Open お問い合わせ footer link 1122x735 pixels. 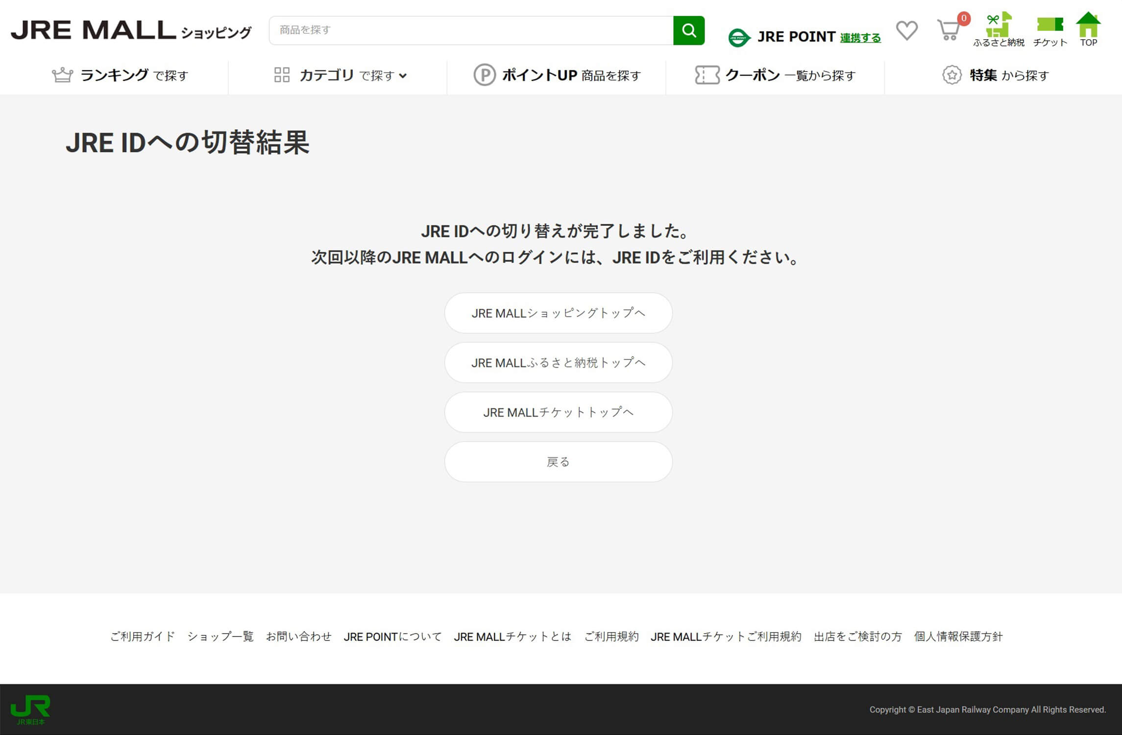299,637
